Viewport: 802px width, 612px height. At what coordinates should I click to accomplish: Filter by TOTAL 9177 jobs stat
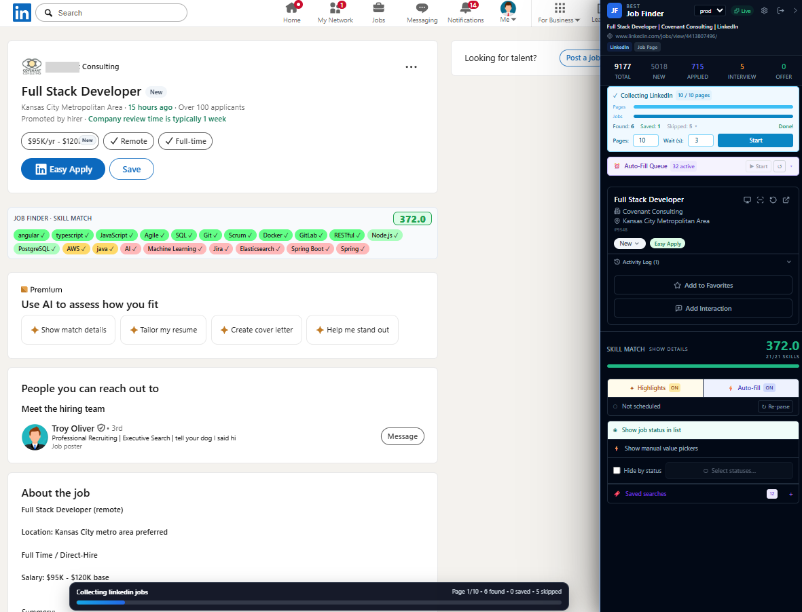(623, 71)
